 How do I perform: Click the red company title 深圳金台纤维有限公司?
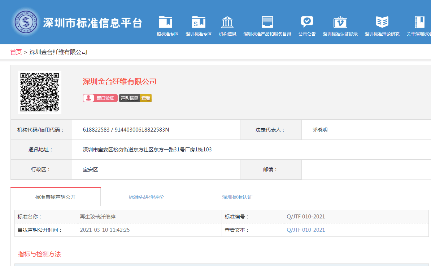tap(119, 81)
